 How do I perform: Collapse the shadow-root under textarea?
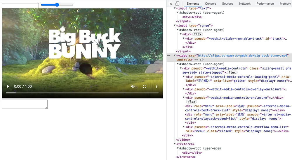pyautogui.click(x=178, y=148)
